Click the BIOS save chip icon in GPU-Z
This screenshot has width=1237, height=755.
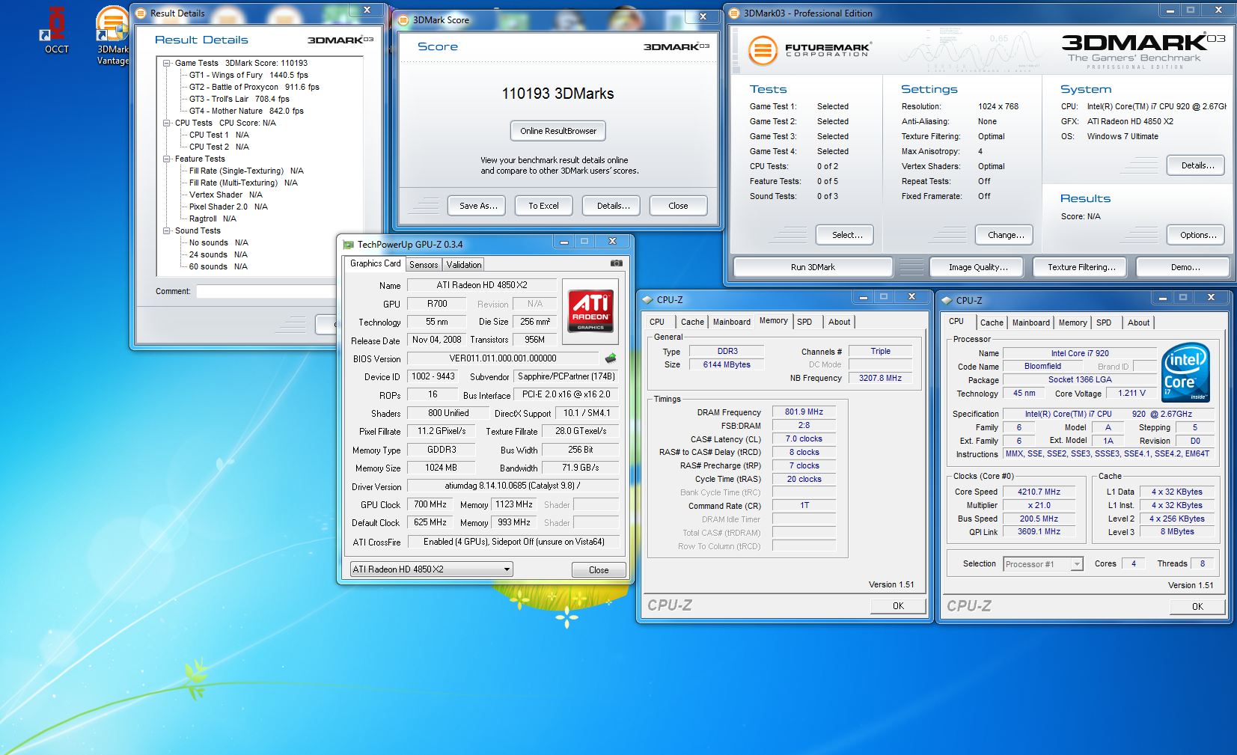[x=611, y=358]
